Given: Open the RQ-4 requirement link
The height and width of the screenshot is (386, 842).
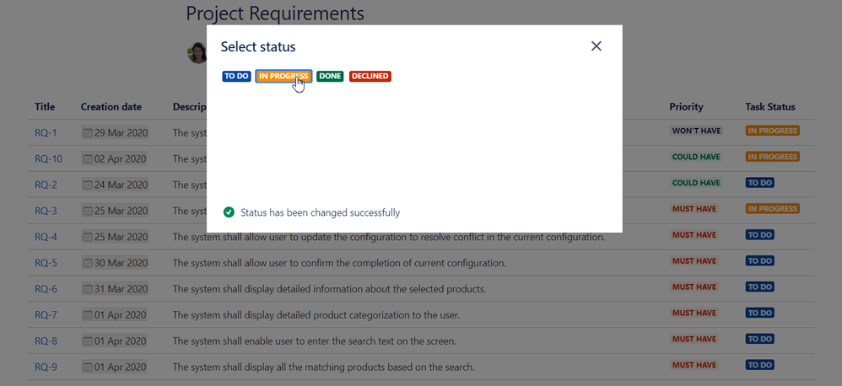Looking at the screenshot, I should tap(46, 237).
